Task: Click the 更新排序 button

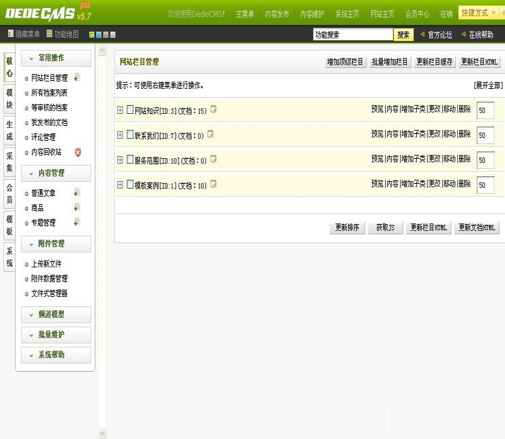Action: (x=347, y=228)
